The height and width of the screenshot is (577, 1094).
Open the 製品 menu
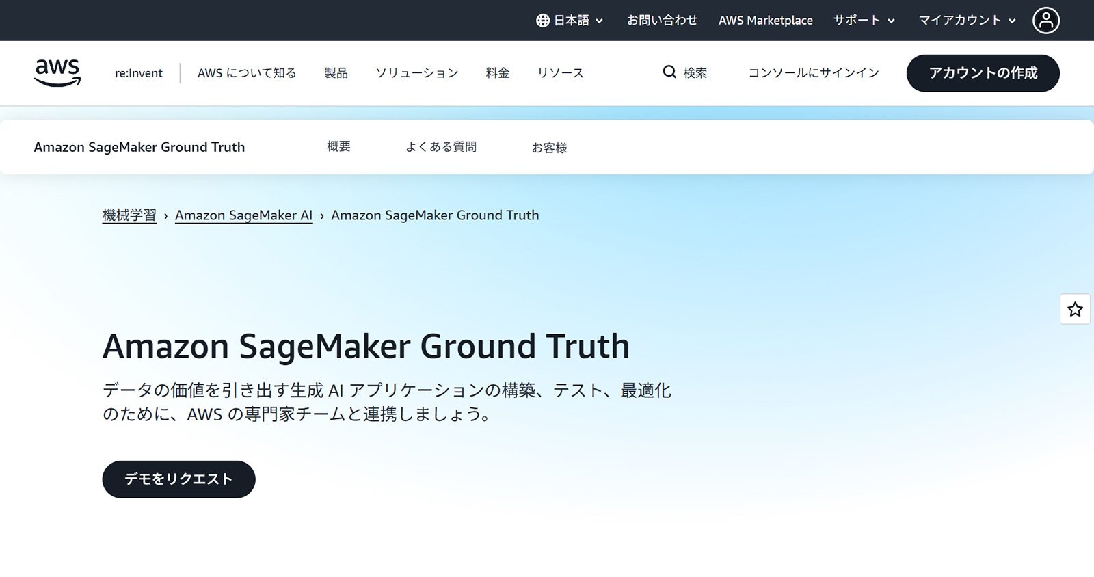pos(336,73)
